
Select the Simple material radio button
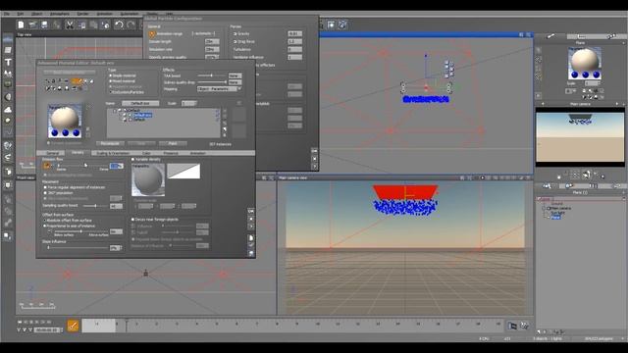tap(111, 76)
